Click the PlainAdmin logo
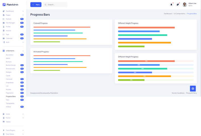201x136 pixels. coord(11,5)
